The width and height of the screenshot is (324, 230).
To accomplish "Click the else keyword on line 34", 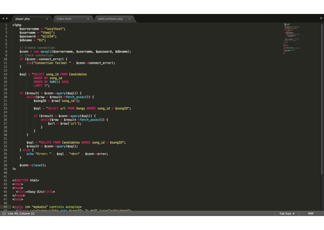I will 27,150.
